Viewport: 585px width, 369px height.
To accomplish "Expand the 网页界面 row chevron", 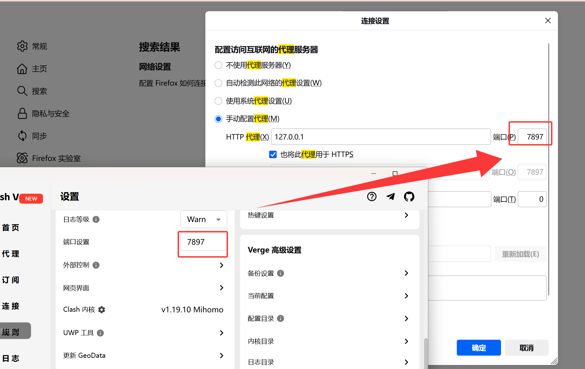I will (x=222, y=288).
